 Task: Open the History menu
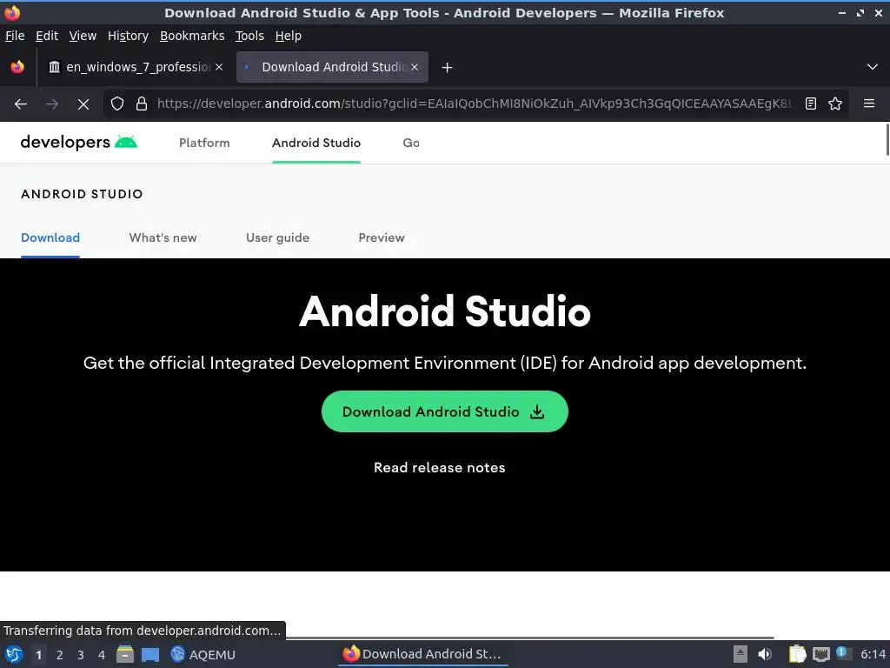click(128, 36)
